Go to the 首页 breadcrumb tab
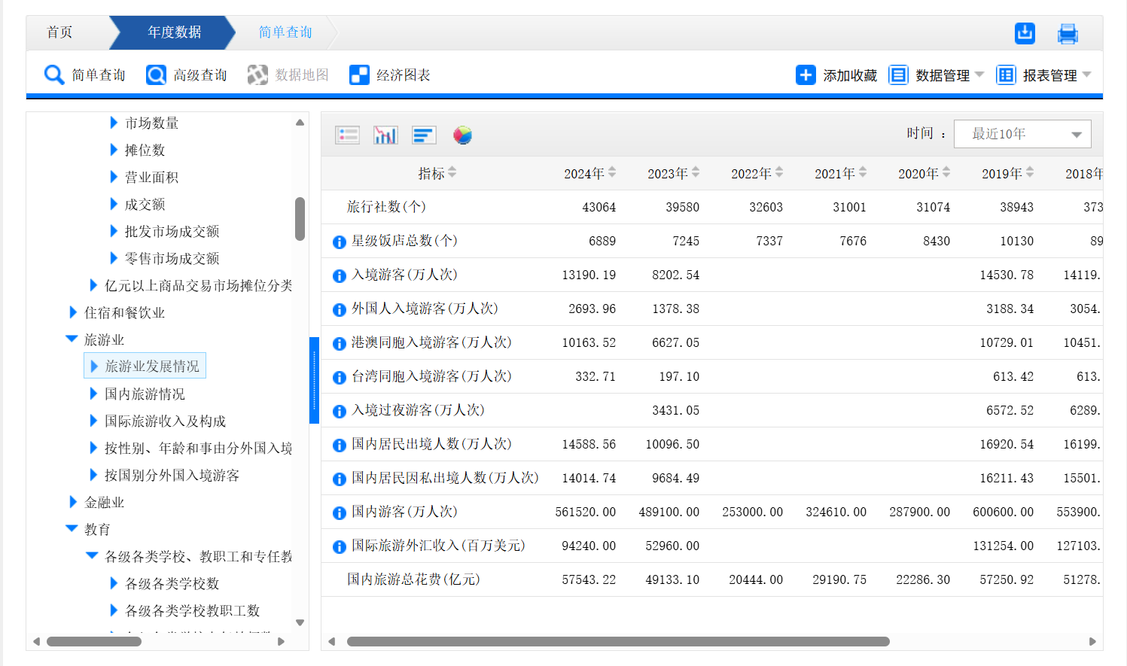Image resolution: width=1127 pixels, height=666 pixels. 59,32
